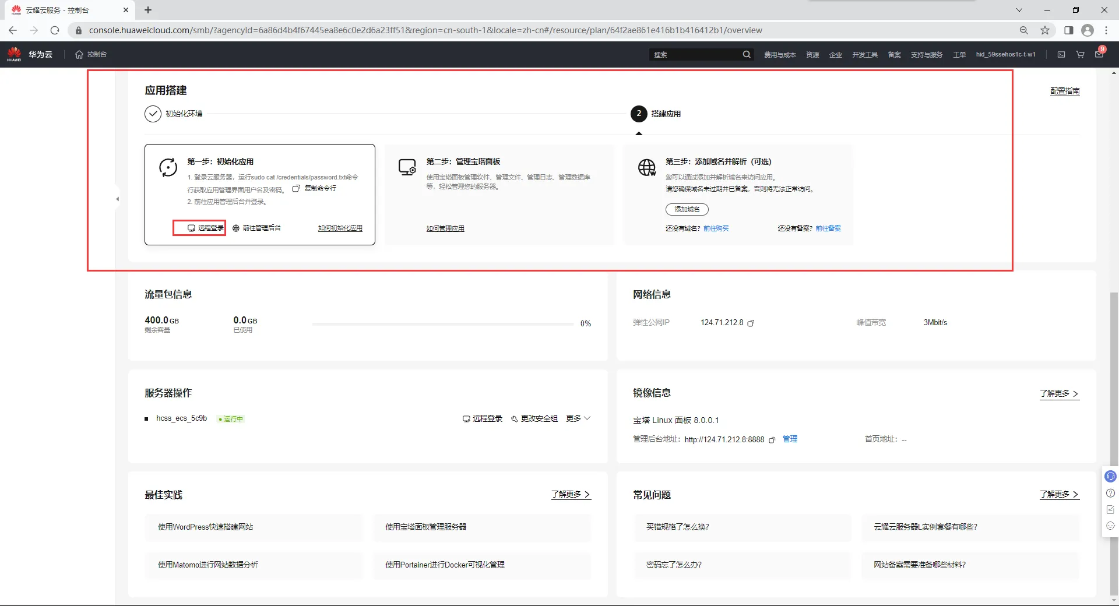
Task: Open 了解更多 in 最佳实践 section
Action: pyautogui.click(x=571, y=495)
